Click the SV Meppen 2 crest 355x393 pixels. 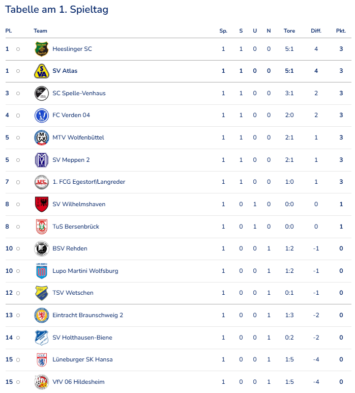click(x=42, y=160)
